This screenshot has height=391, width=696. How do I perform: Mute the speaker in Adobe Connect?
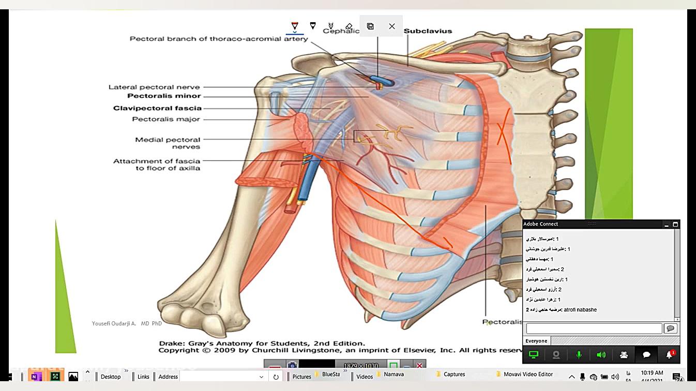pyautogui.click(x=601, y=355)
